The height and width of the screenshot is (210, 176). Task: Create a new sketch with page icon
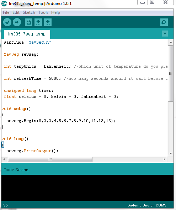(28, 22)
